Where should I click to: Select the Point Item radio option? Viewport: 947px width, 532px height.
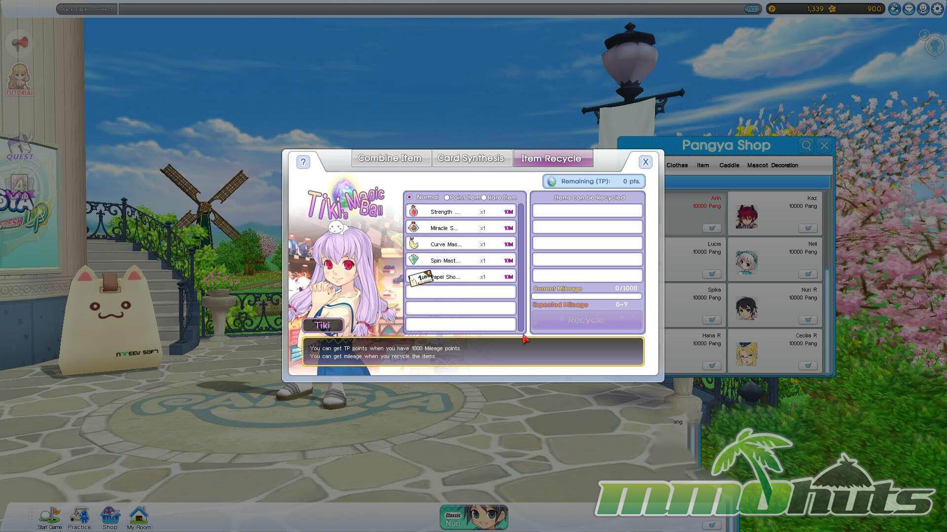pyautogui.click(x=446, y=198)
